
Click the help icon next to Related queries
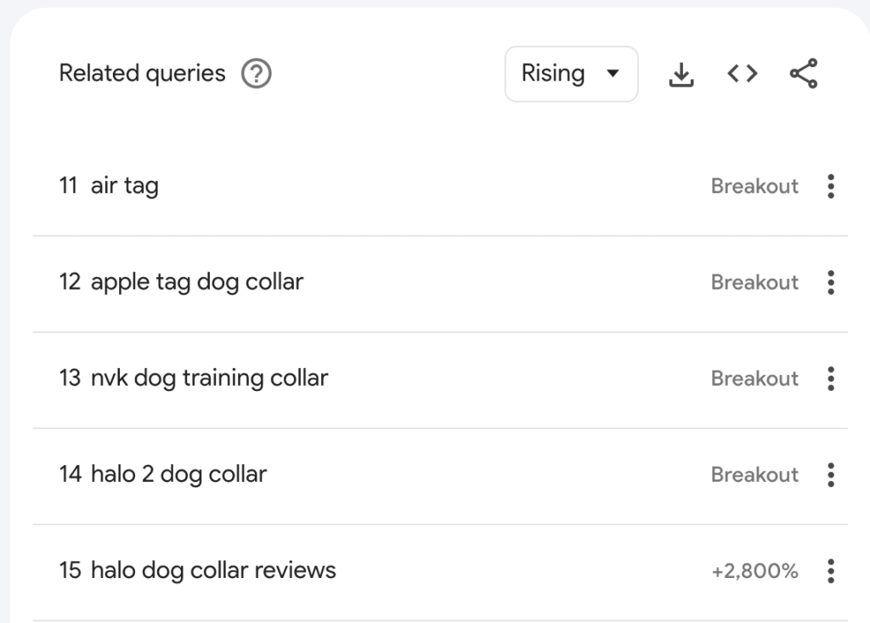255,74
